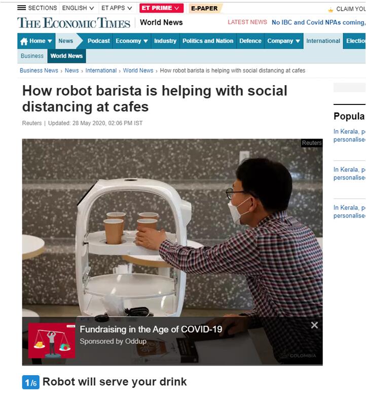Expand the Company menu arrow
366x400 pixels.
(298, 41)
